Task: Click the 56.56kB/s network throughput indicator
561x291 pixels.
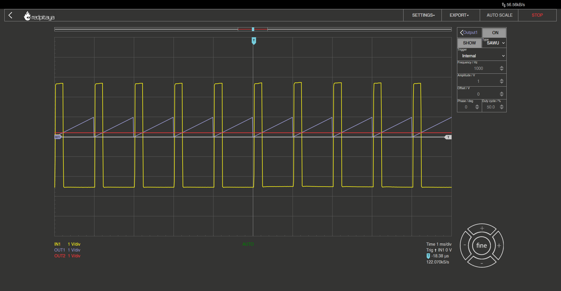Action: pos(513,5)
